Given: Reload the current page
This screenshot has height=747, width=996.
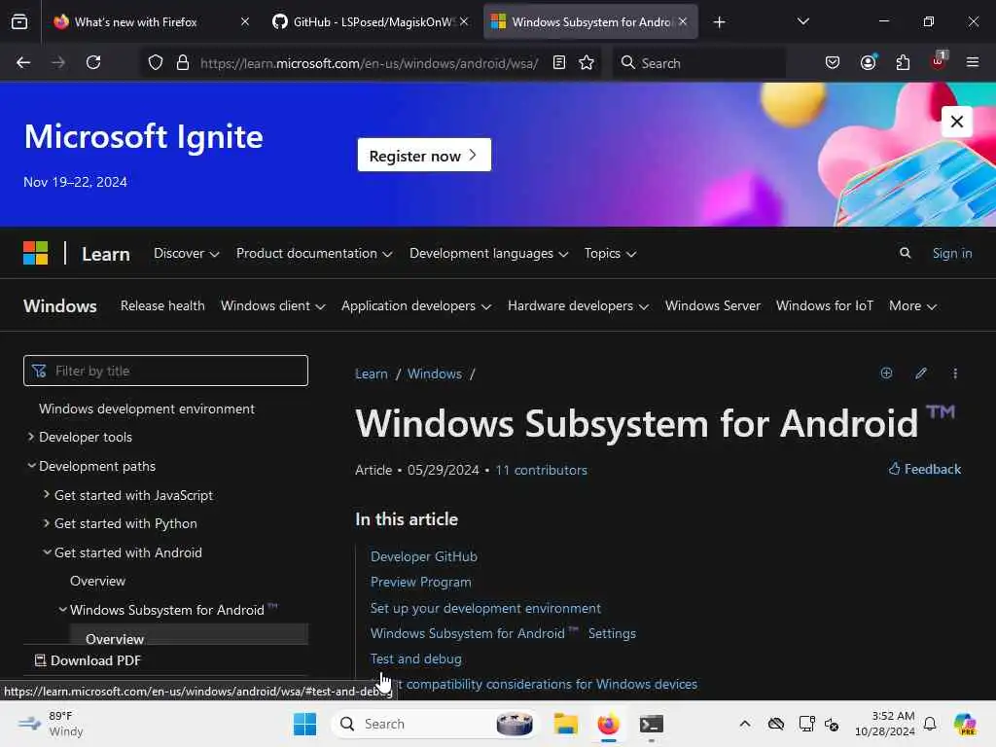Looking at the screenshot, I should click(93, 62).
